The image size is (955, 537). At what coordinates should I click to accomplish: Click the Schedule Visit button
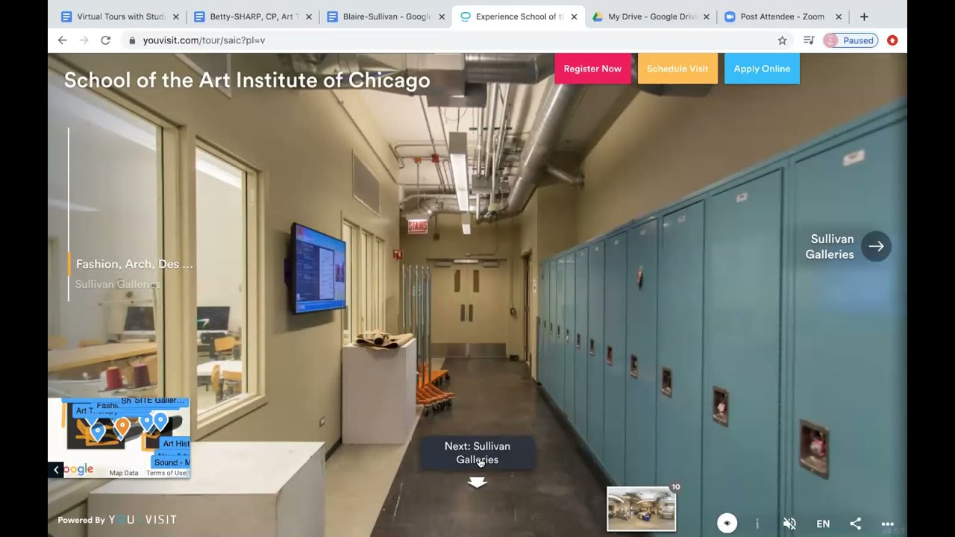pyautogui.click(x=677, y=69)
